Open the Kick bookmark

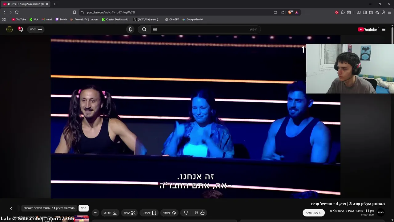(x=34, y=19)
